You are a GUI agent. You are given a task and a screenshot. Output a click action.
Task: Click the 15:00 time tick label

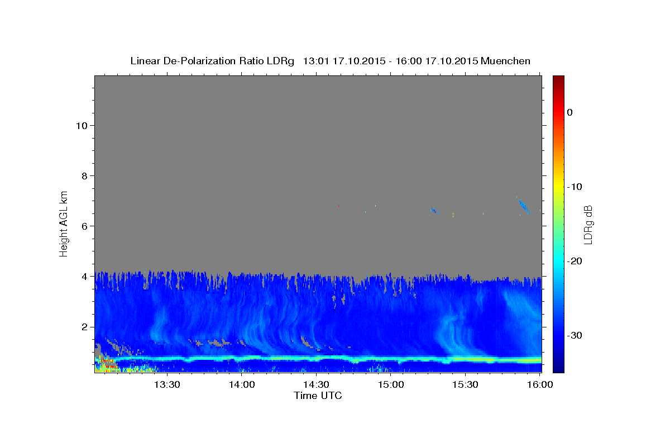point(390,384)
